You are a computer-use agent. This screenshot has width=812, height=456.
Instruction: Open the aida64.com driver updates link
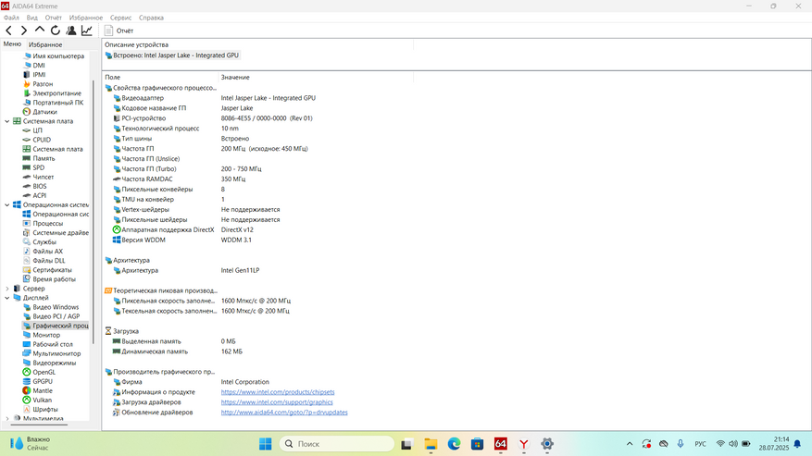[x=284, y=413]
